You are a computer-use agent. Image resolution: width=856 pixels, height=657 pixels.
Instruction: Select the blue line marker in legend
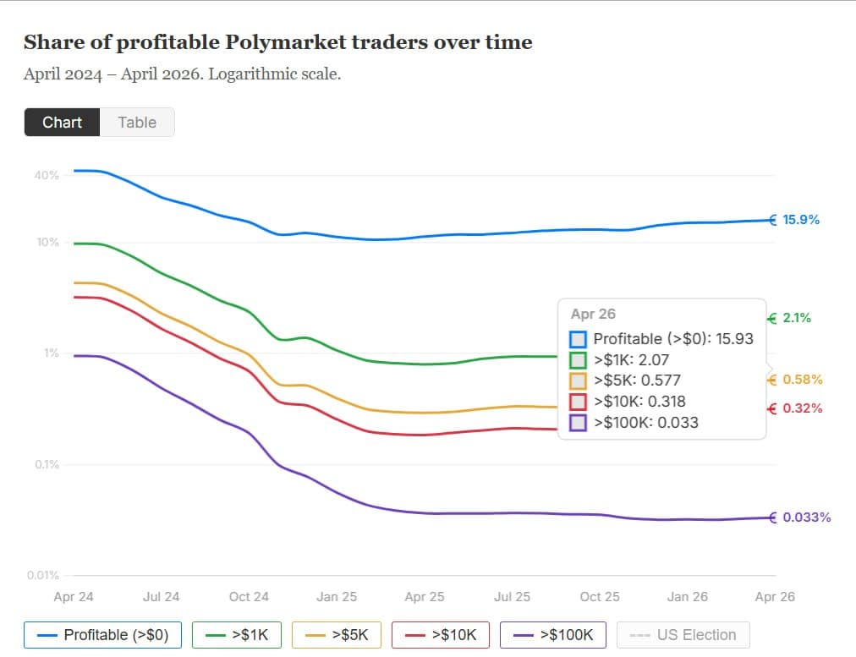pyautogui.click(x=47, y=634)
